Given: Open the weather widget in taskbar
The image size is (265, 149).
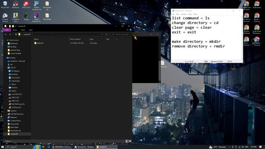Looking at the screenshot, I should tap(217, 147).
